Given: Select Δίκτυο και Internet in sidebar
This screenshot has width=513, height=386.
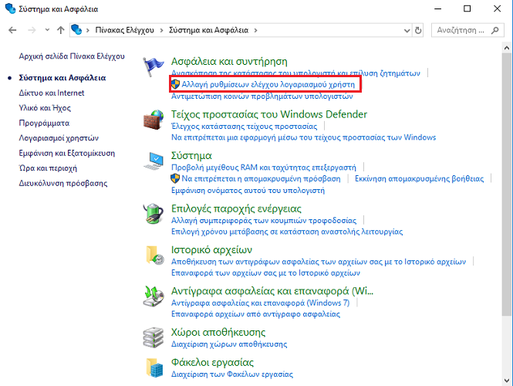Looking at the screenshot, I should point(52,93).
